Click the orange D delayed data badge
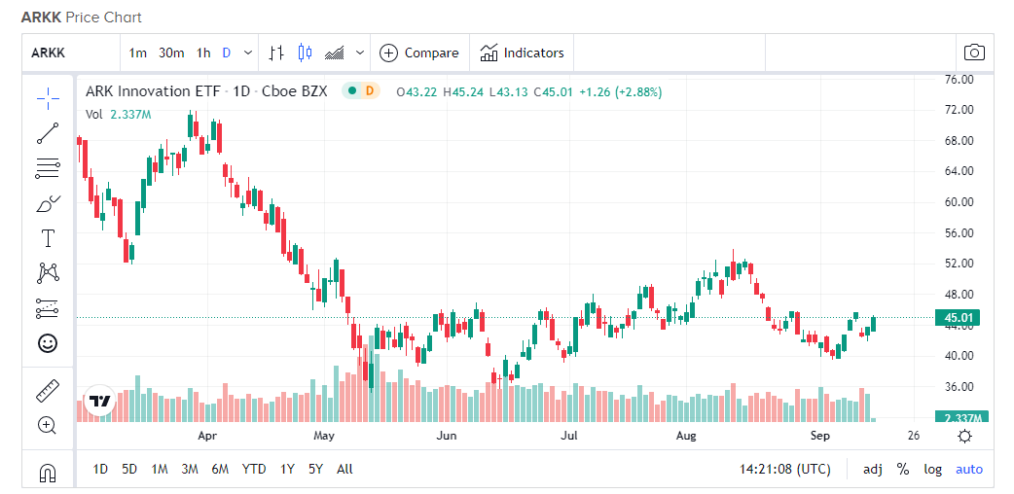Screen dimensions: 1014x494 pyautogui.click(x=369, y=91)
